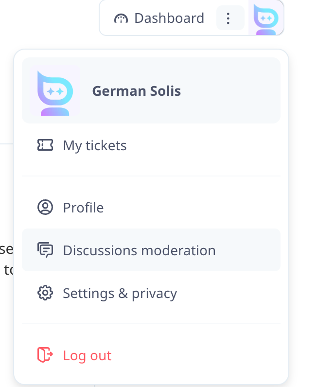Open Discussions moderation
This screenshot has width=317, height=387.
(x=151, y=250)
